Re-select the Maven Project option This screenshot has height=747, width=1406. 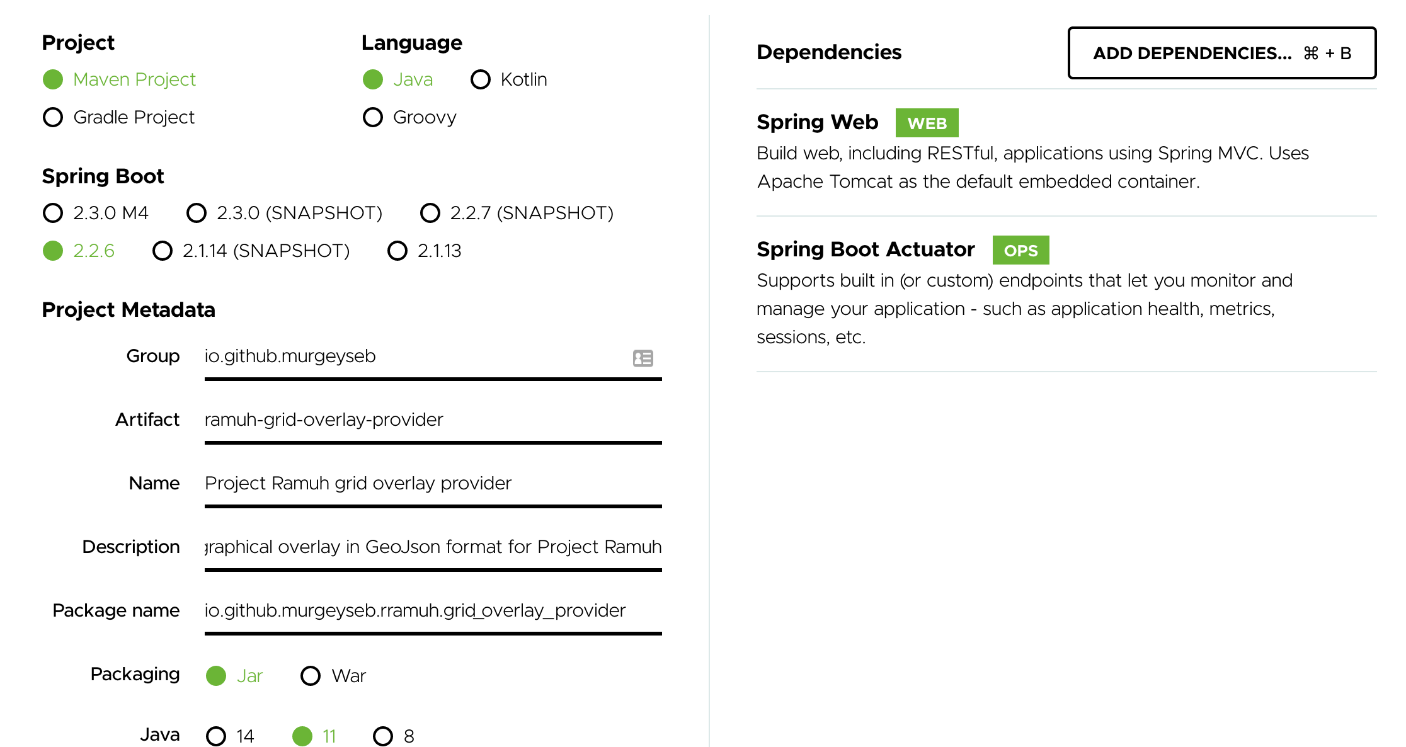pos(53,79)
